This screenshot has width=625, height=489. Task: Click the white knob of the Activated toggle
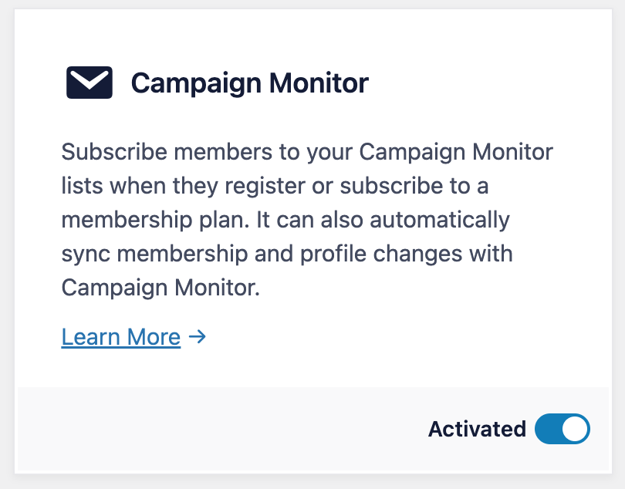tap(575, 429)
